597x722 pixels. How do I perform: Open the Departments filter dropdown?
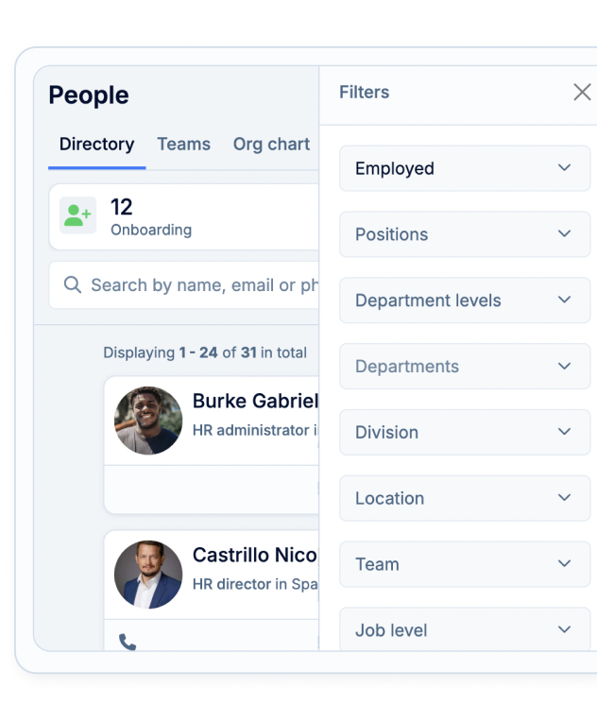tap(464, 367)
